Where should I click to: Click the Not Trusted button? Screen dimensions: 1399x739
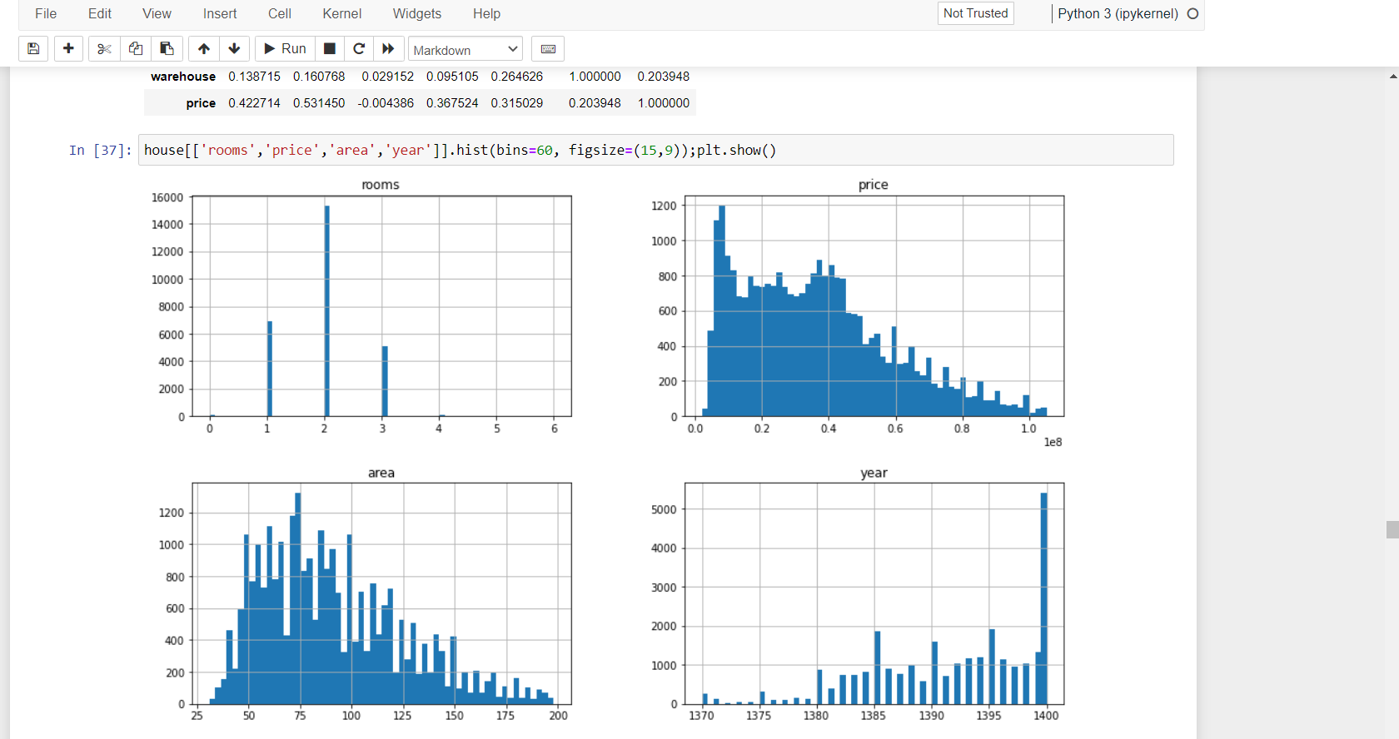976,13
